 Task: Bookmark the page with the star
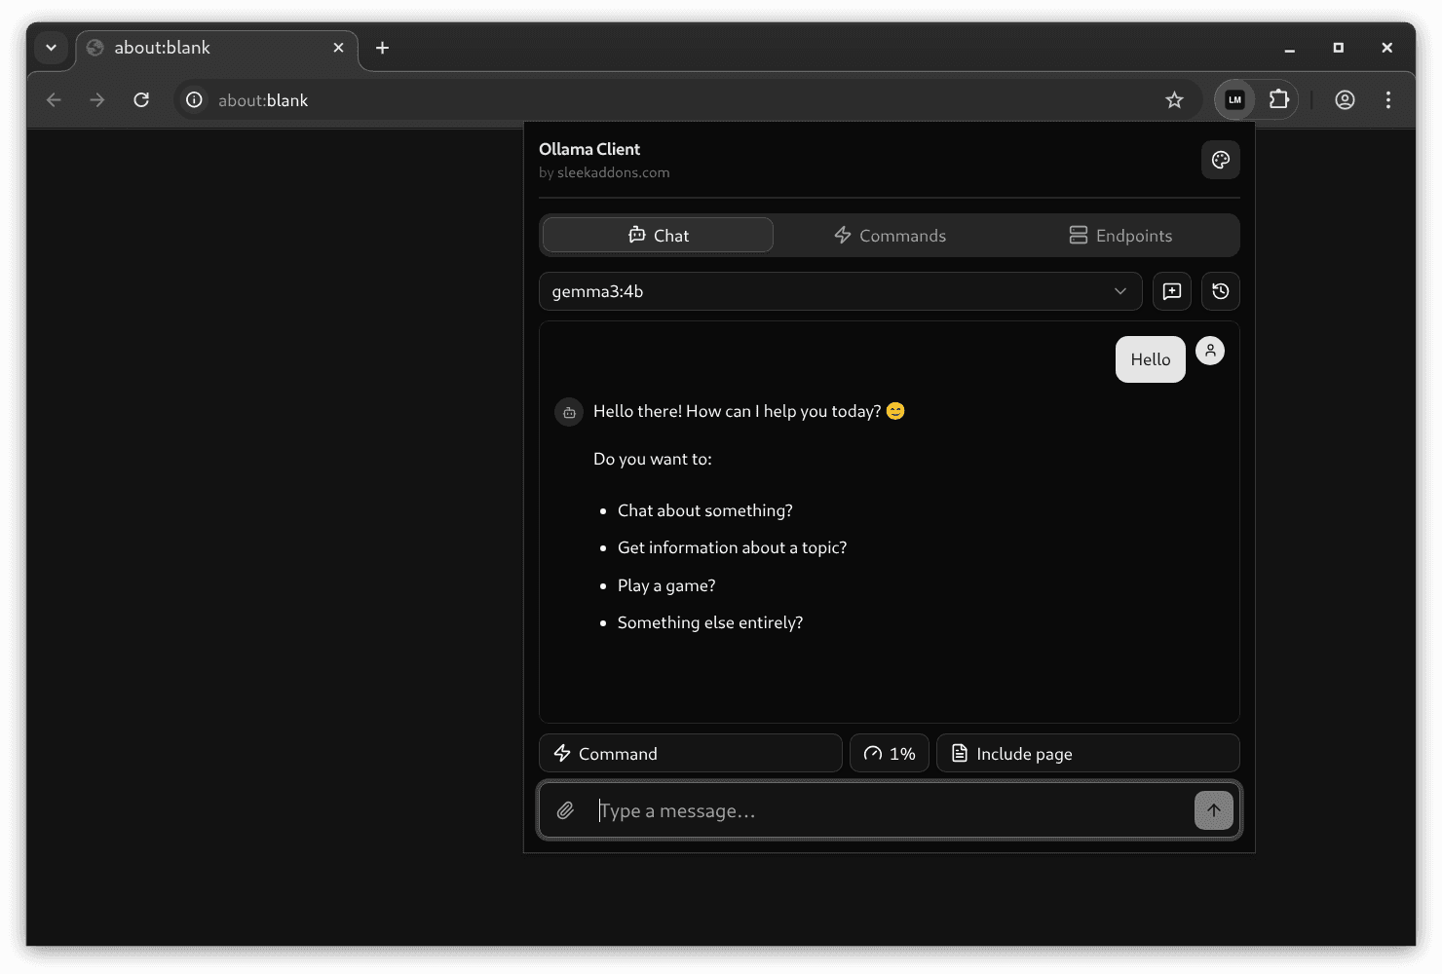tap(1174, 99)
